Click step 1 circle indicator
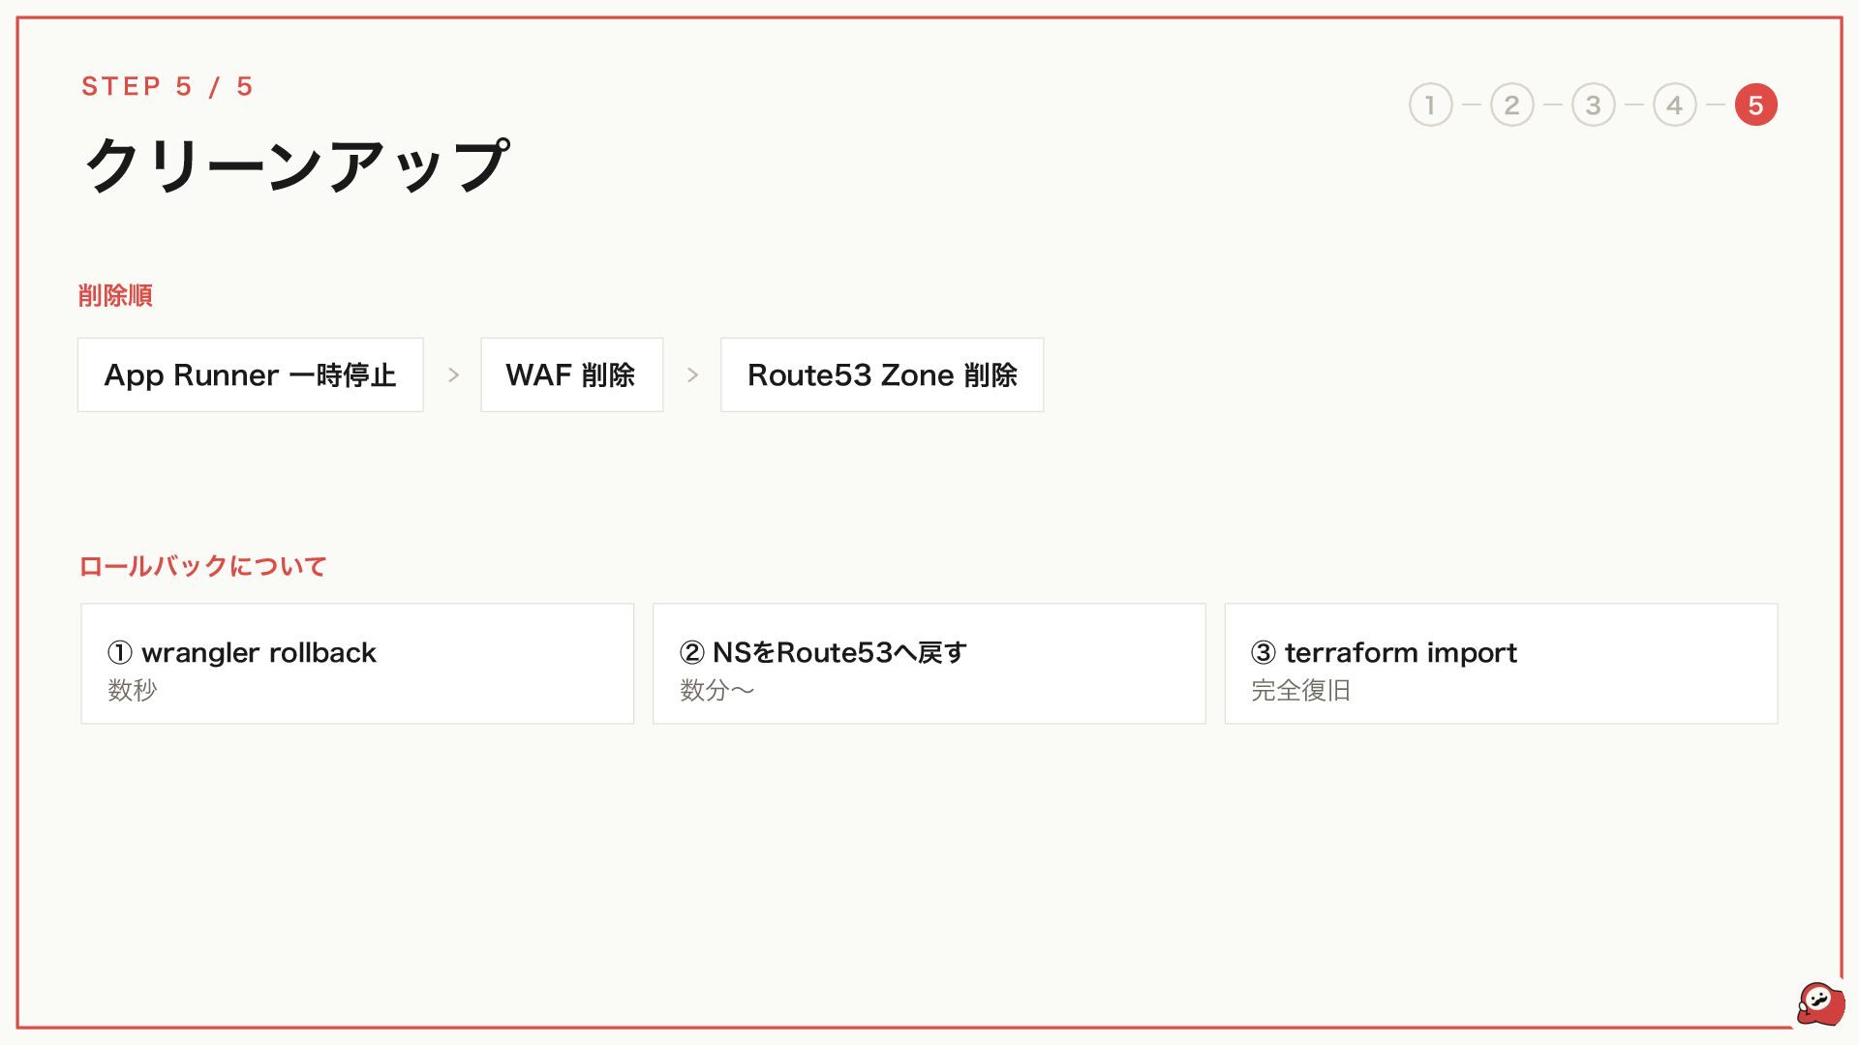Screen dimensions: 1859x1045 tap(1430, 104)
